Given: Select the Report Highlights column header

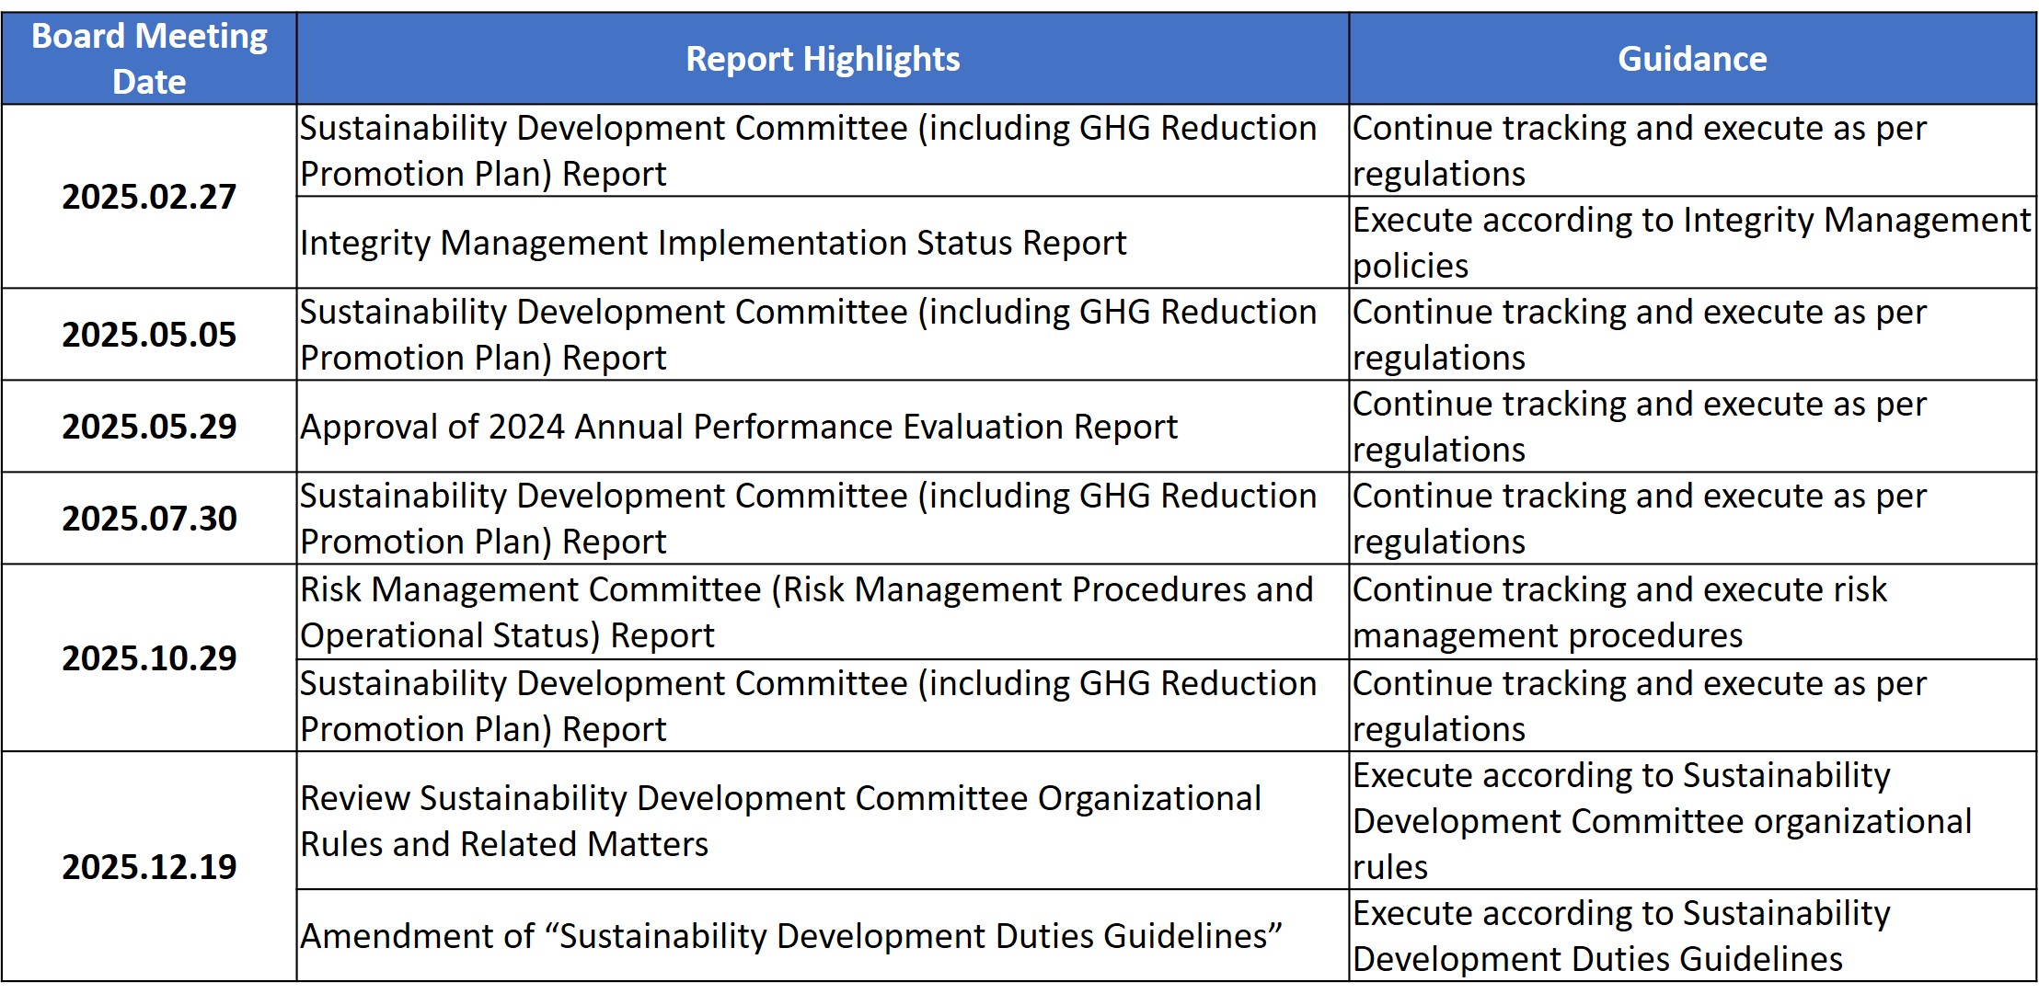Looking at the screenshot, I should pos(822,59).
